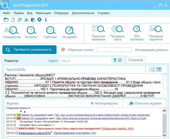Open SEO проверка tool
This screenshot has width=170, height=139.
137,33
